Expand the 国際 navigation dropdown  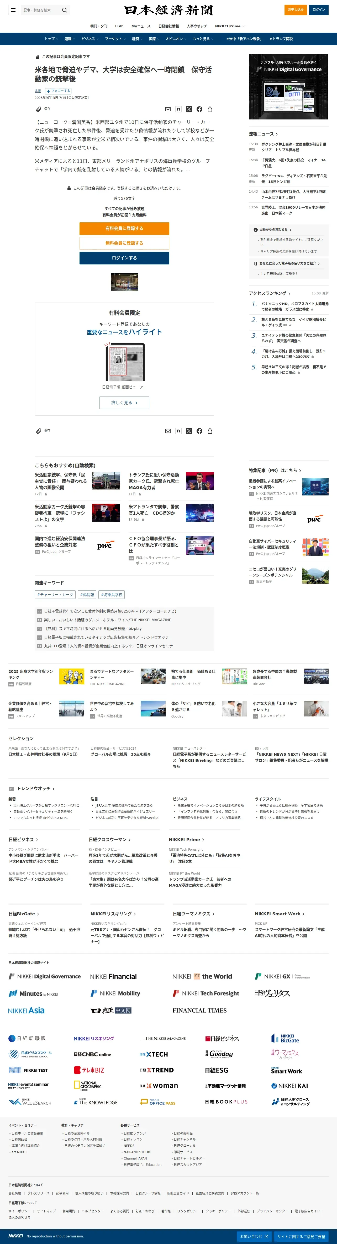pos(154,39)
